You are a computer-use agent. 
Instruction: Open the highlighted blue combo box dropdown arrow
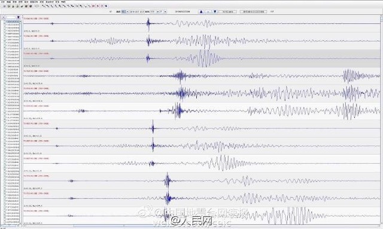point(127,11)
